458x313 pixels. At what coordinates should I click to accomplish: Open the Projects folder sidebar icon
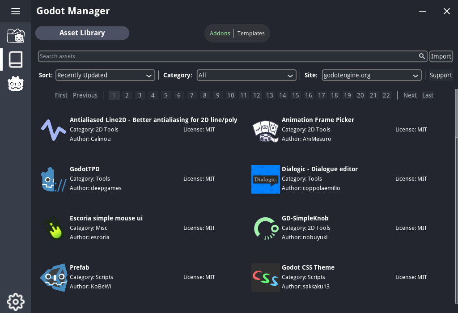point(16,36)
